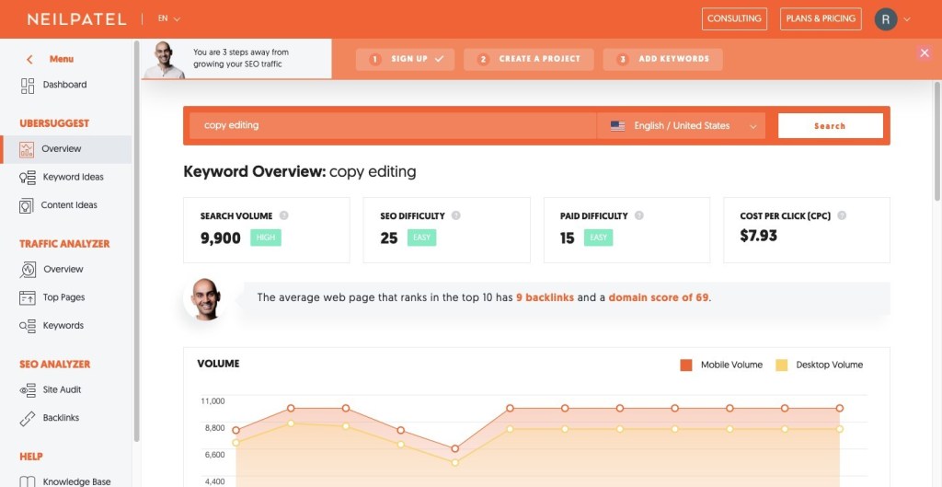Viewport: 942px width, 487px height.
Task: Toggle Desktop Volume legend in chart
Action: pos(782,365)
